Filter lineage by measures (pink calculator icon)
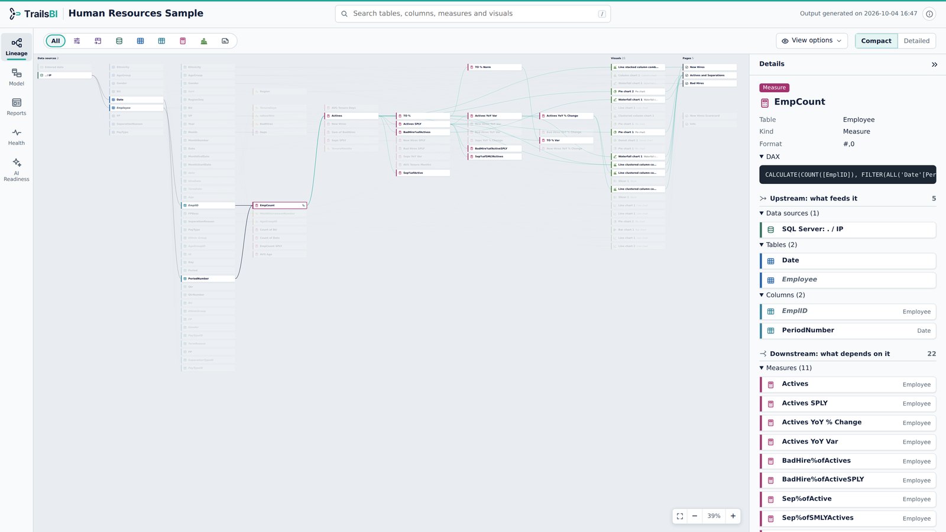 point(183,41)
